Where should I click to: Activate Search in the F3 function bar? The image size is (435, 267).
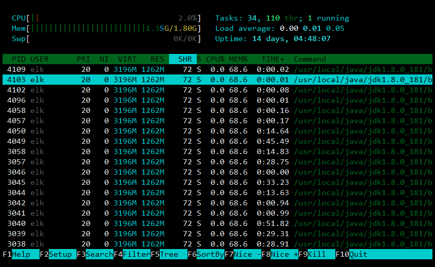(95, 254)
